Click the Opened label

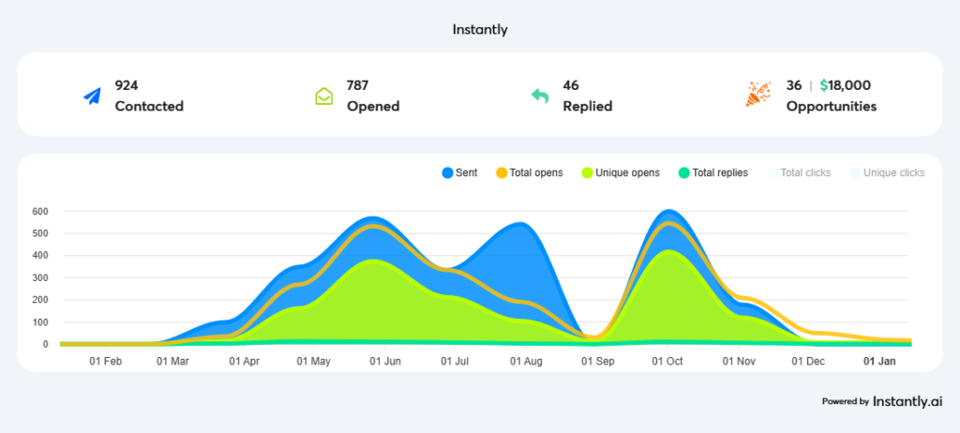pyautogui.click(x=373, y=107)
